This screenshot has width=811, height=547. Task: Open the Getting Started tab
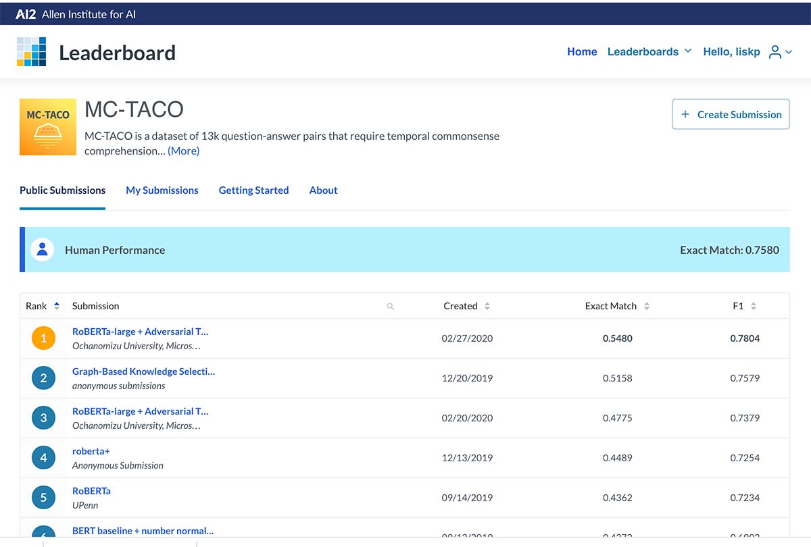253,190
